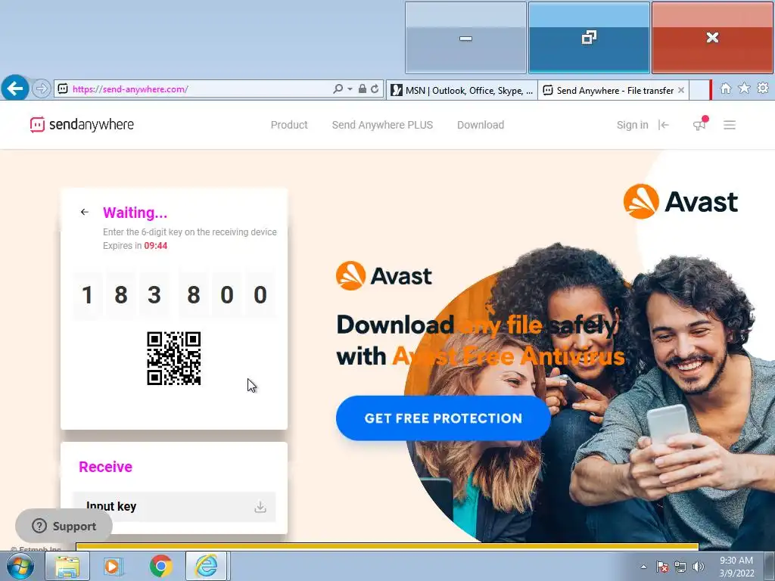The image size is (775, 581).
Task: Click the receive download icon in Input key
Action: click(x=260, y=507)
